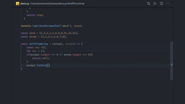The height and width of the screenshot is (104, 185).
Task: Click the diffFromArray breadcrumb symbol
Action: (x=77, y=4)
